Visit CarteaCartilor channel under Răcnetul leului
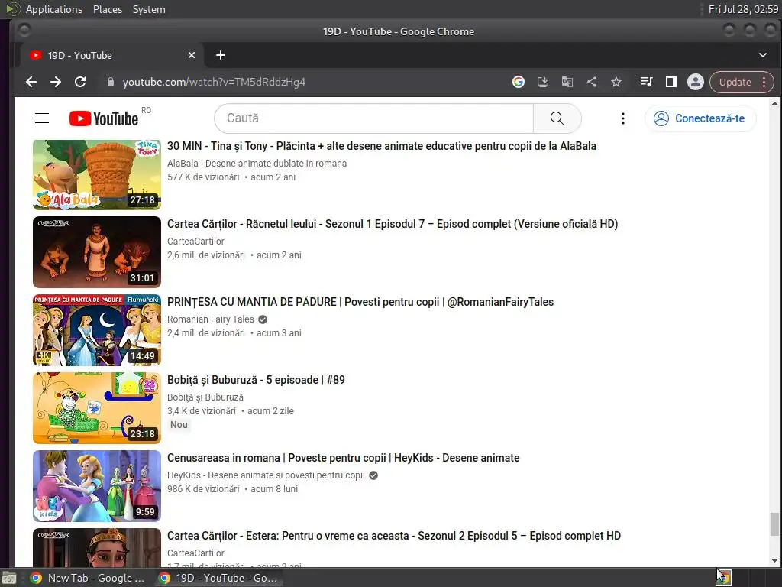This screenshot has height=587, width=782. (195, 241)
